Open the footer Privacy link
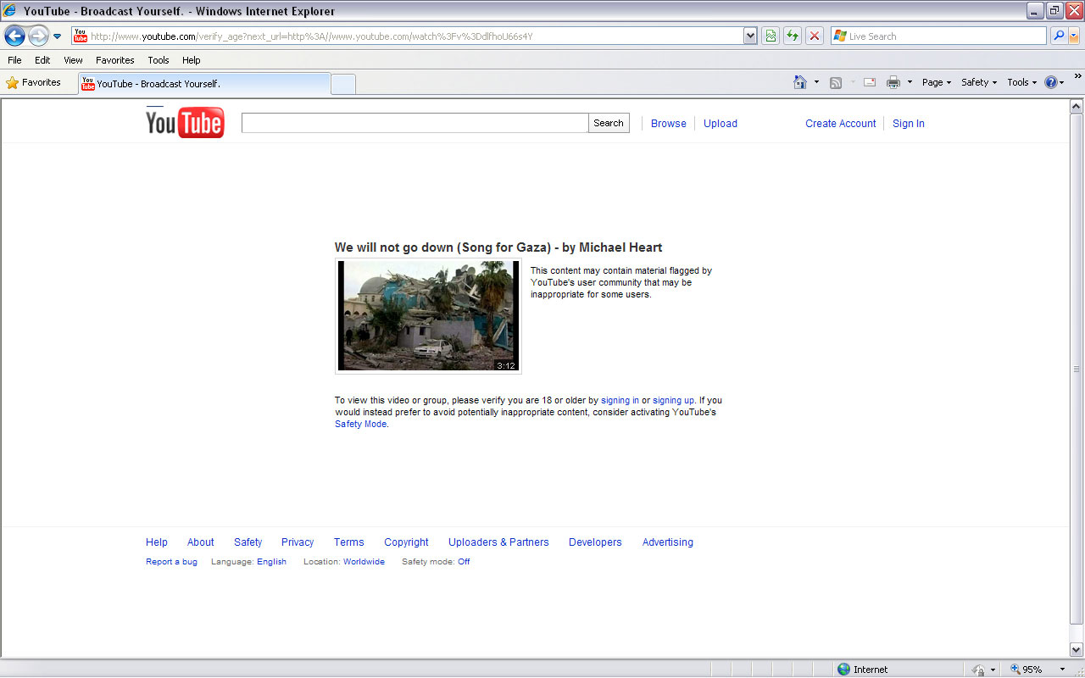Screen dimensions: 1085x678 tap(298, 542)
